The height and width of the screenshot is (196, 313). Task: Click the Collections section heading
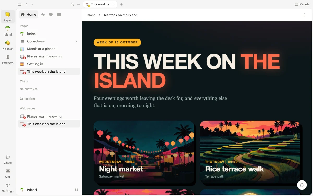(28, 99)
